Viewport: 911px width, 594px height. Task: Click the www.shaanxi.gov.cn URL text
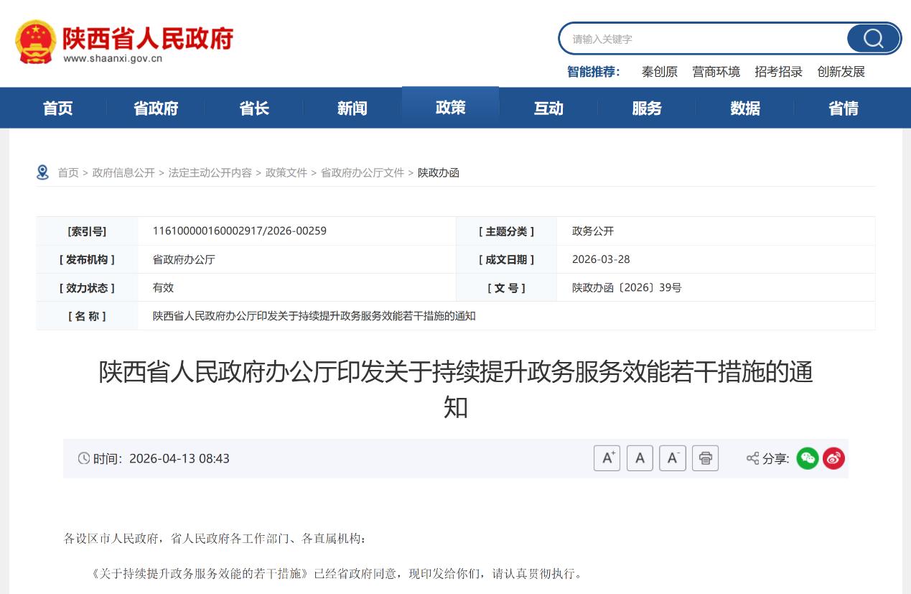(113, 59)
